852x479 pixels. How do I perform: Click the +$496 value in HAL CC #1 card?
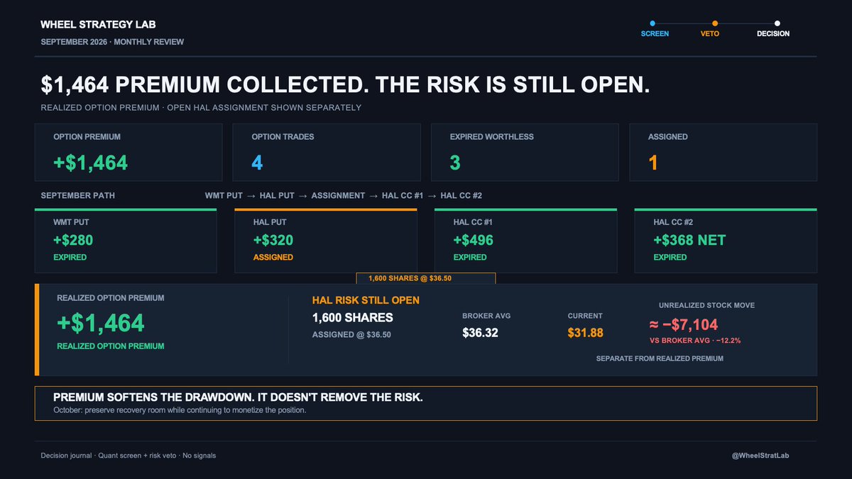click(474, 240)
